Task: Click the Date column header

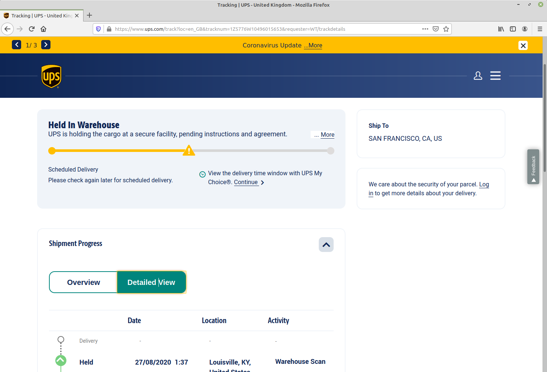Action: 134,320
